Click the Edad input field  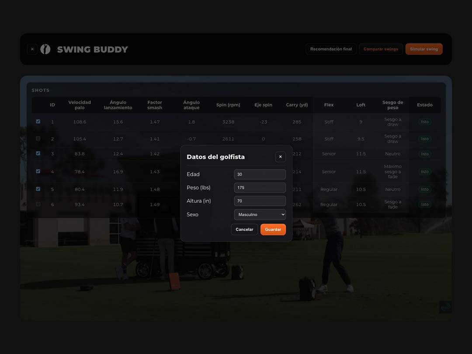(x=260, y=174)
